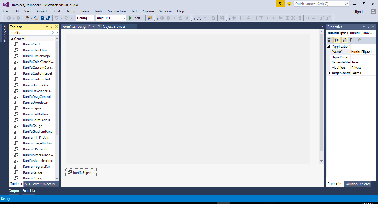
Task: Click the Modifiers value Private
Action: click(363, 68)
